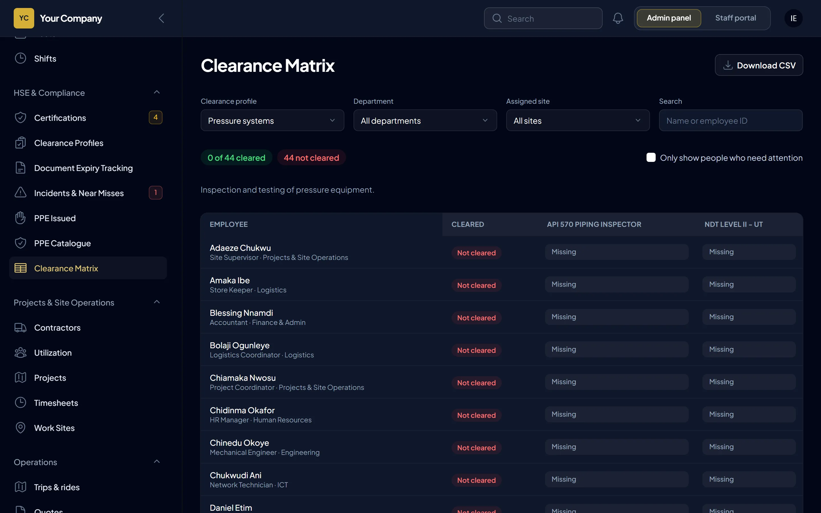Click the PPE Catalogue shield icon
Screen dimensions: 821x513
[x=20, y=243]
